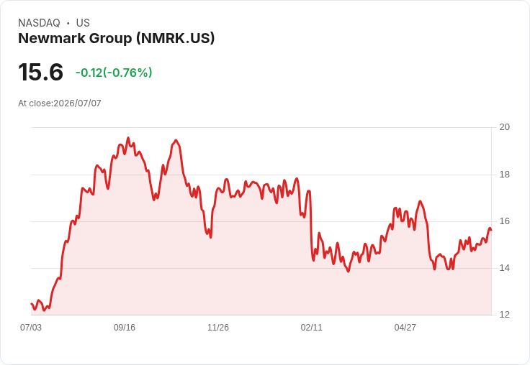
Task: Click the 20 price axis label
Action: [x=505, y=127]
